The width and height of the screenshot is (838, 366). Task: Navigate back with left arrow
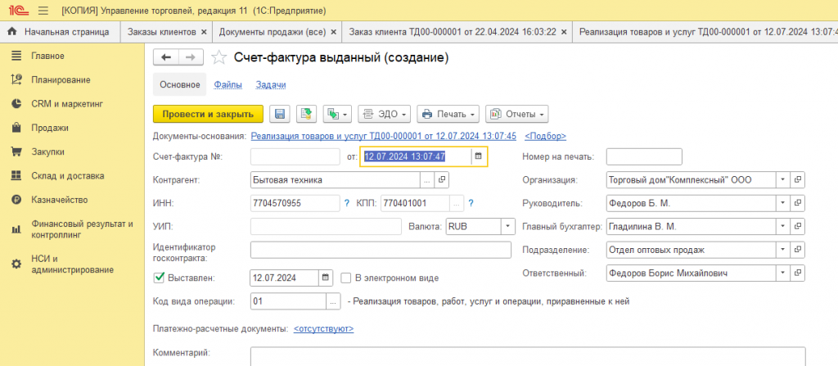(x=165, y=58)
